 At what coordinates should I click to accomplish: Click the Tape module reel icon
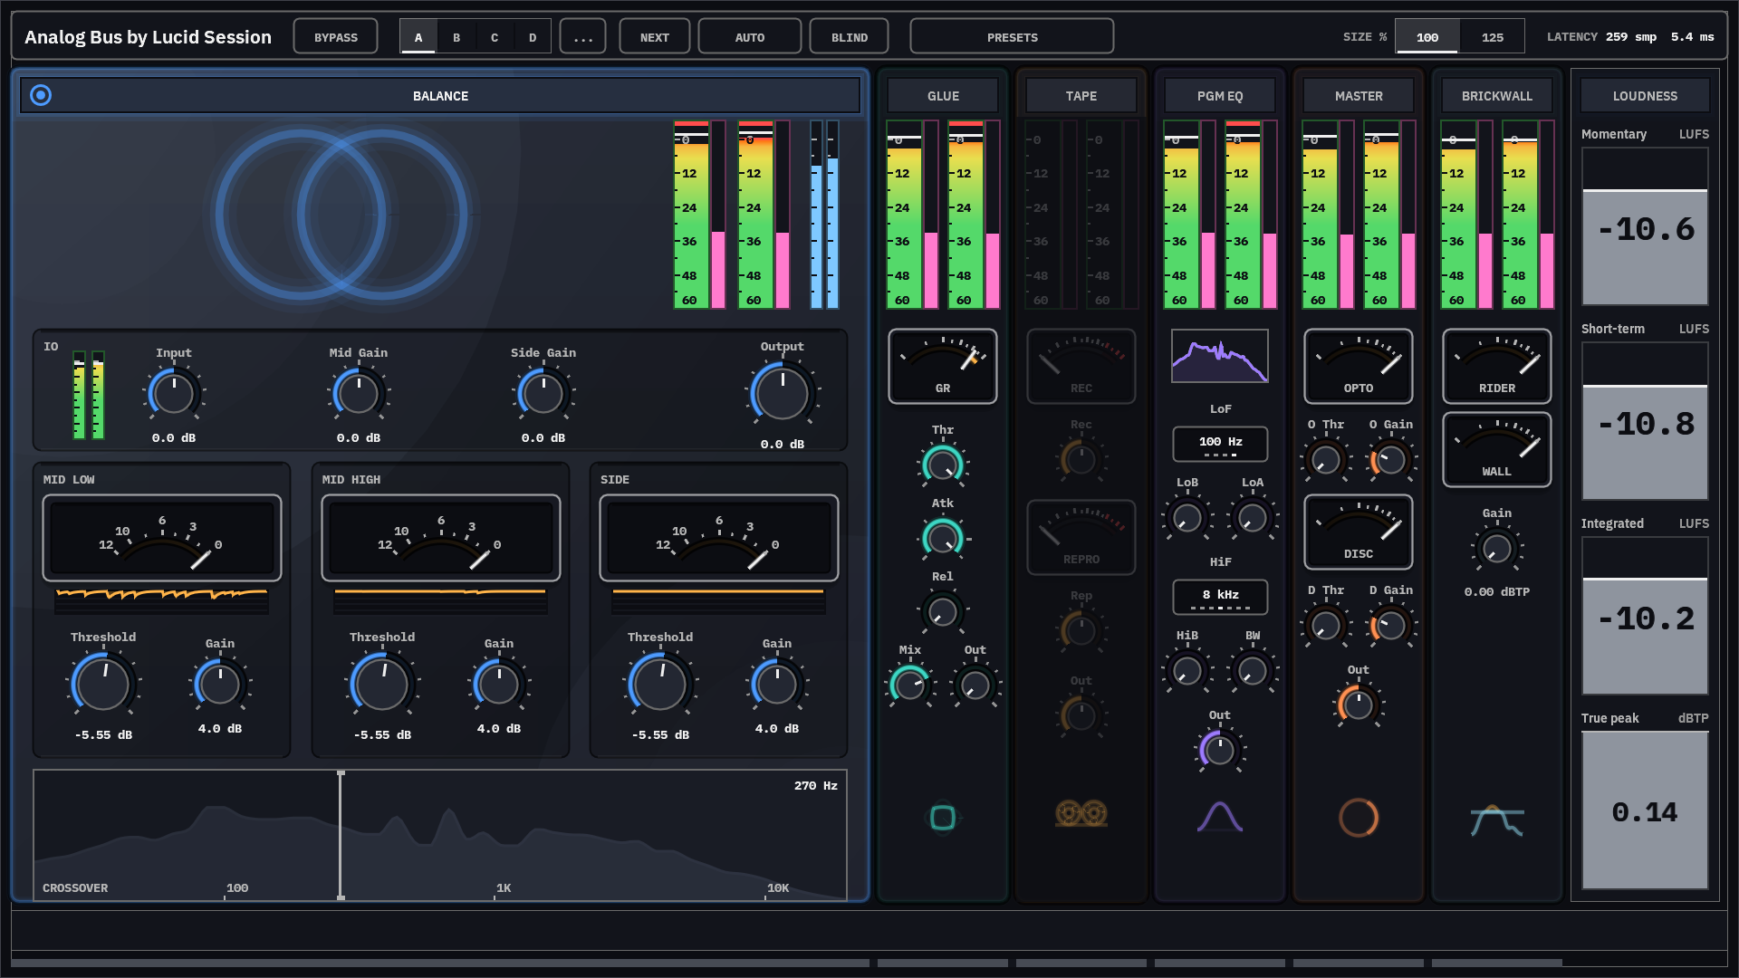tap(1081, 813)
